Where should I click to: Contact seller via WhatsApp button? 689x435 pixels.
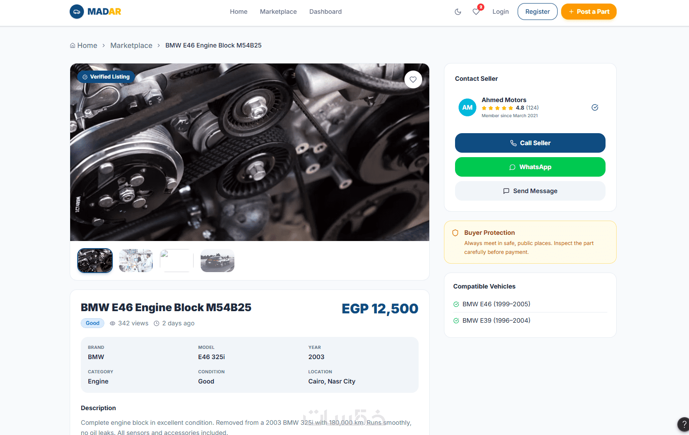tap(530, 167)
